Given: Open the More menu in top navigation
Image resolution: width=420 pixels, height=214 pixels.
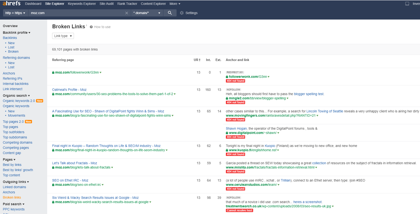Looking at the screenshot, I should [175, 4].
